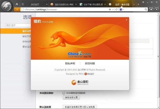Open the downloads arrow icon in toolbar

click(x=157, y=10)
